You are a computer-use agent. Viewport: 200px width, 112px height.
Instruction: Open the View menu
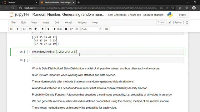point(34,22)
